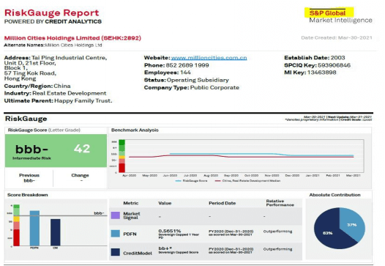This screenshot has height=266, width=385.
Task: Click the POWERED BY CREDIT ANALYTICS subtitle
Action: (53, 22)
